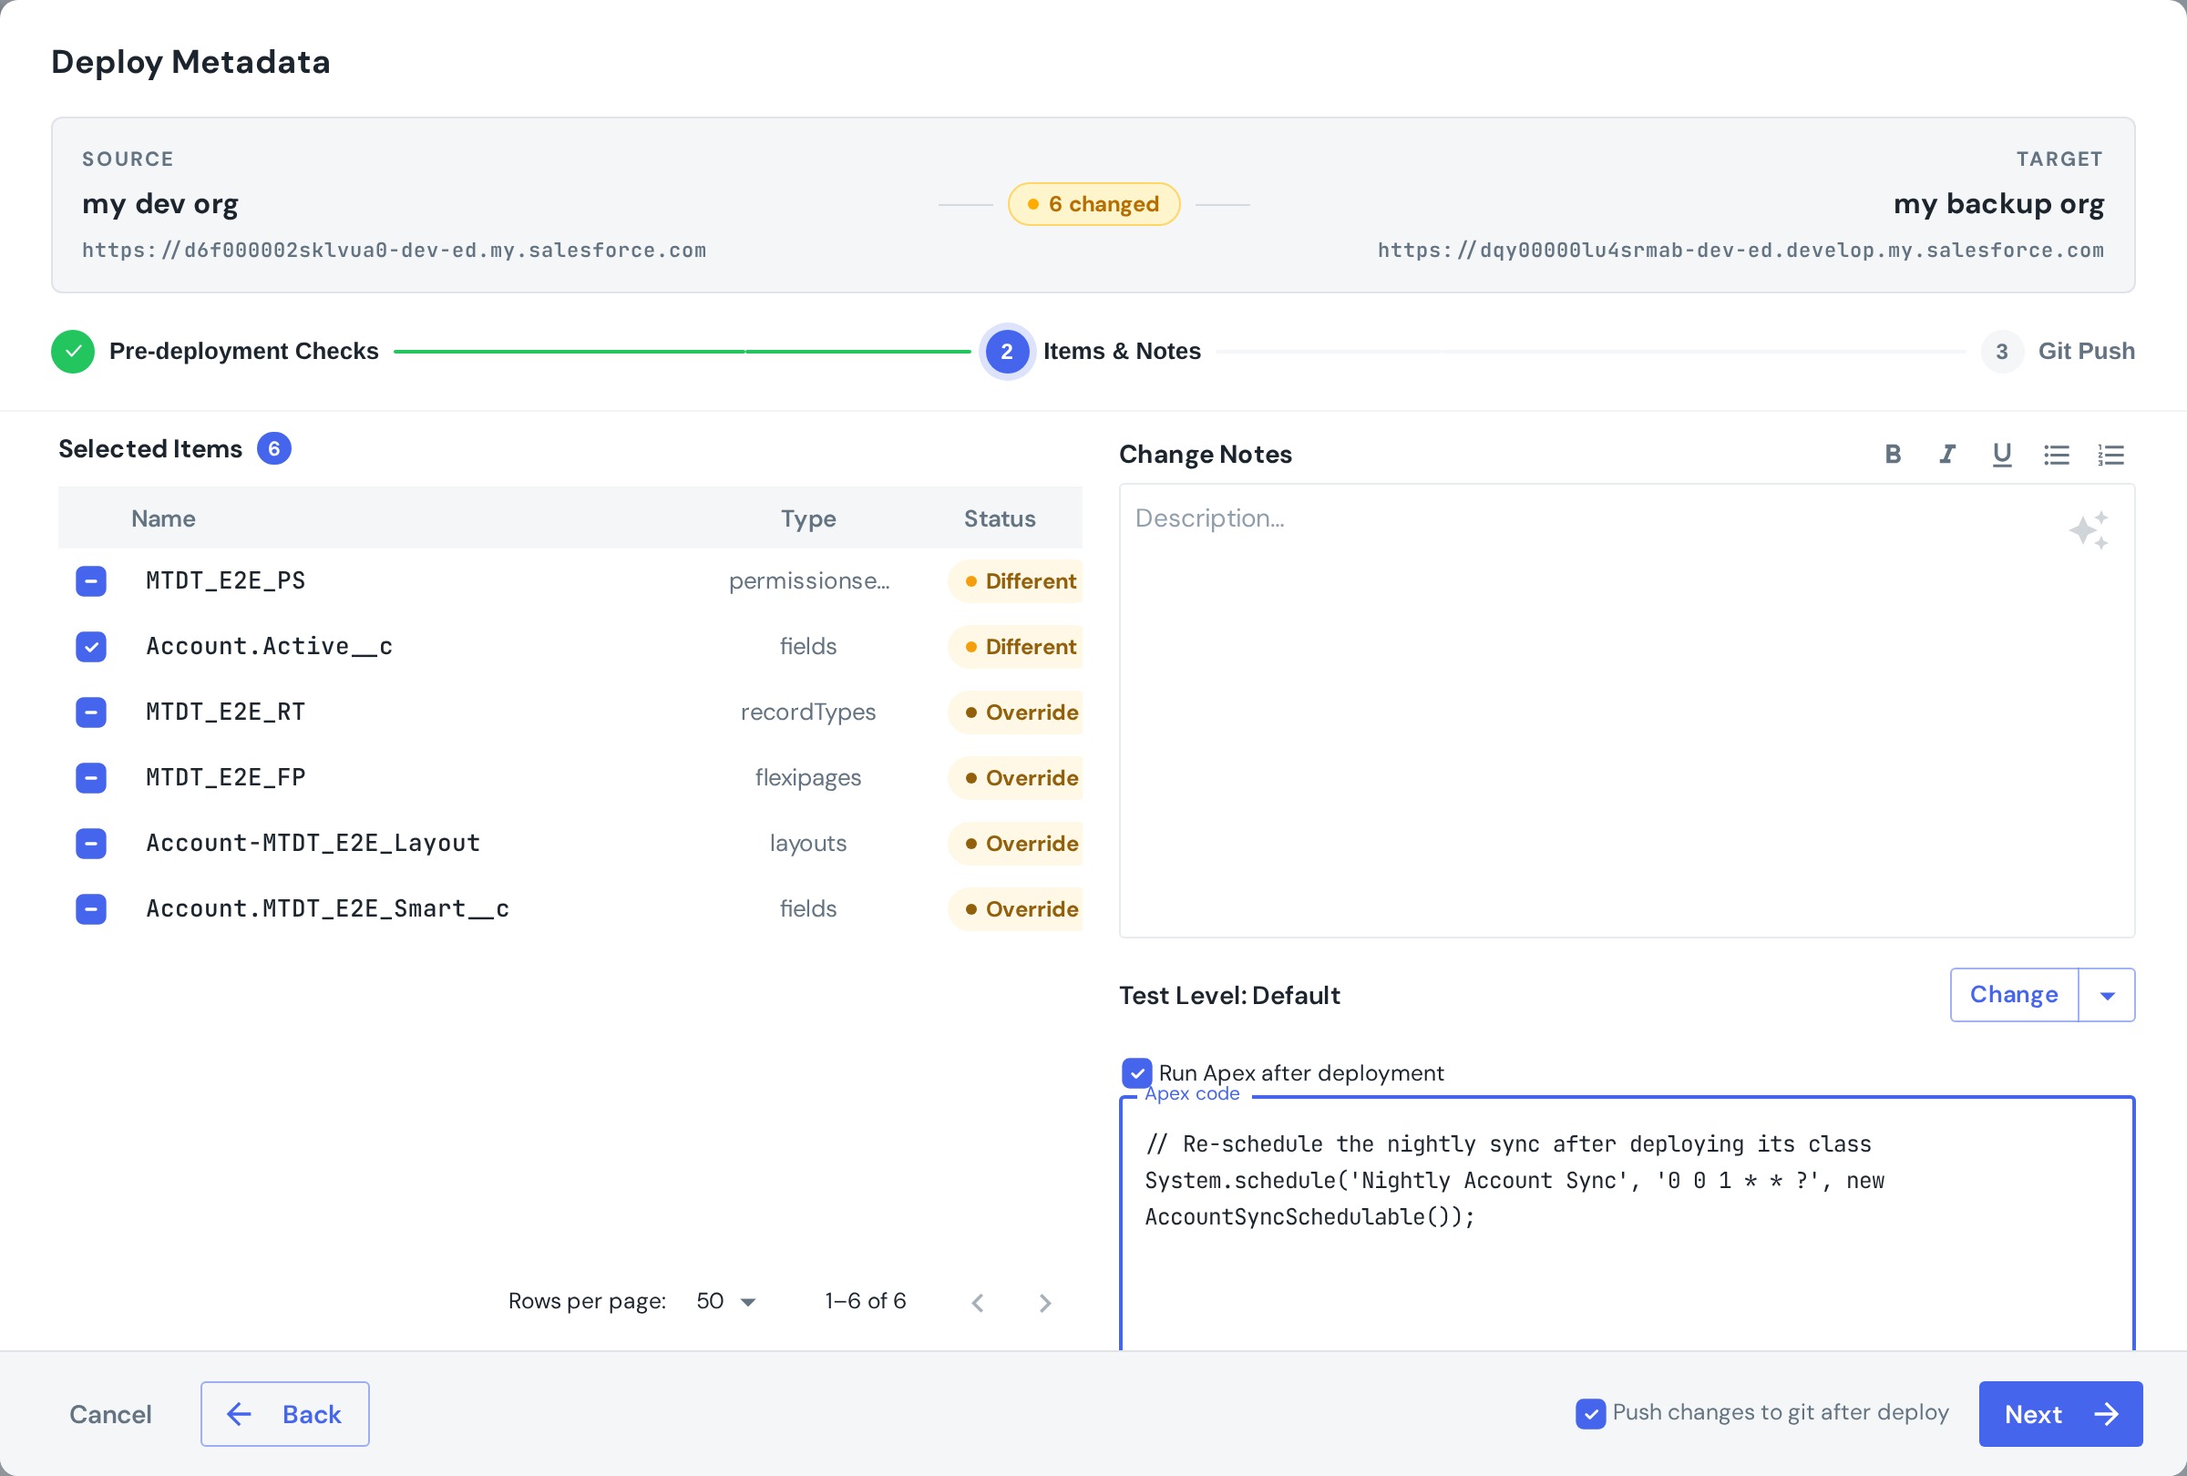This screenshot has height=1476, width=2187.
Task: Click the Override status on Account.MTDT_E2E_Smart__c row
Action: pyautogui.click(x=1016, y=908)
